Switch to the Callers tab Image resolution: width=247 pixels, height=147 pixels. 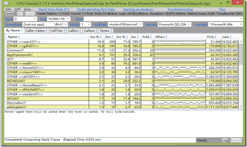(x=74, y=30)
